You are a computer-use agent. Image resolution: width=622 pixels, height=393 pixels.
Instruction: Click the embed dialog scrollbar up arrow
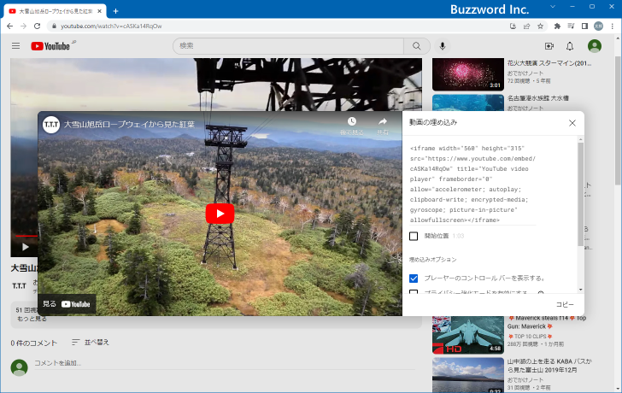click(x=581, y=139)
